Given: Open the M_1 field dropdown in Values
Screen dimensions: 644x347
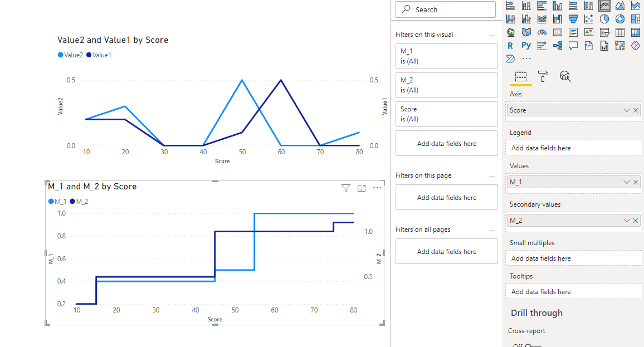Looking at the screenshot, I should 626,182.
